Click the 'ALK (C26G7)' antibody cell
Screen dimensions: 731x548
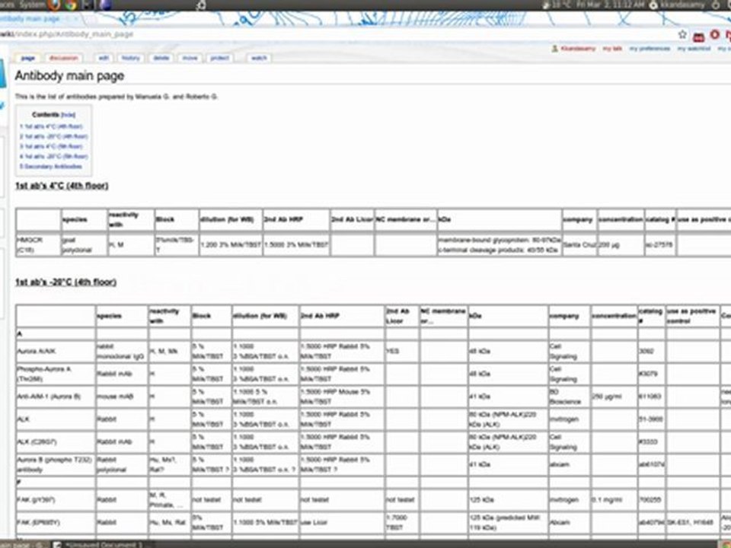click(56, 441)
